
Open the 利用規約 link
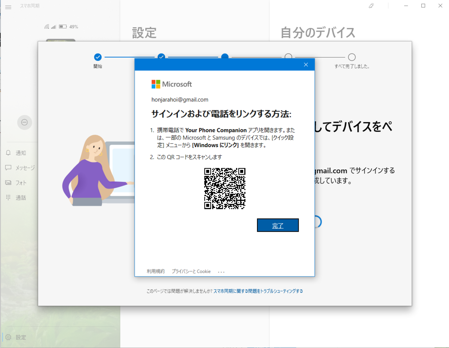[x=156, y=271]
